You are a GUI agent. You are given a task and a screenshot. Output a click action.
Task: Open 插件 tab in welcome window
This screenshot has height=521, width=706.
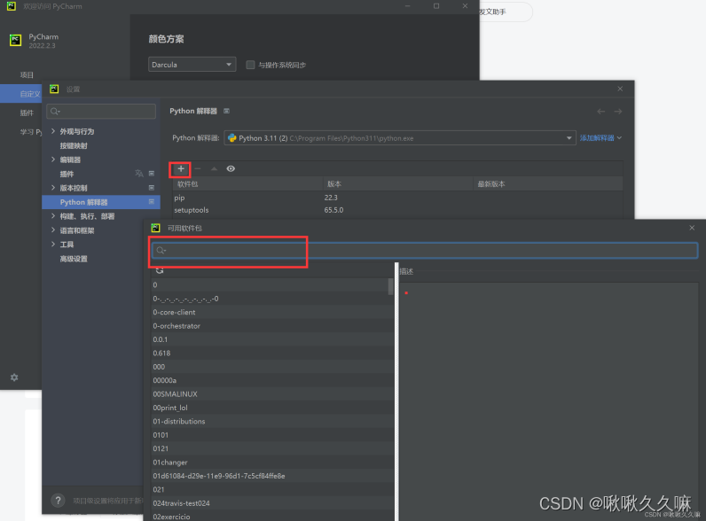coord(27,113)
